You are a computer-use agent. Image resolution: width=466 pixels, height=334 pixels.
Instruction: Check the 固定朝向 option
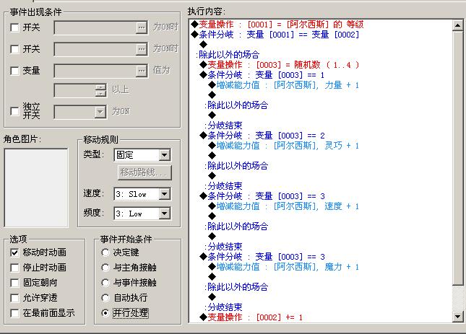[x=14, y=283]
